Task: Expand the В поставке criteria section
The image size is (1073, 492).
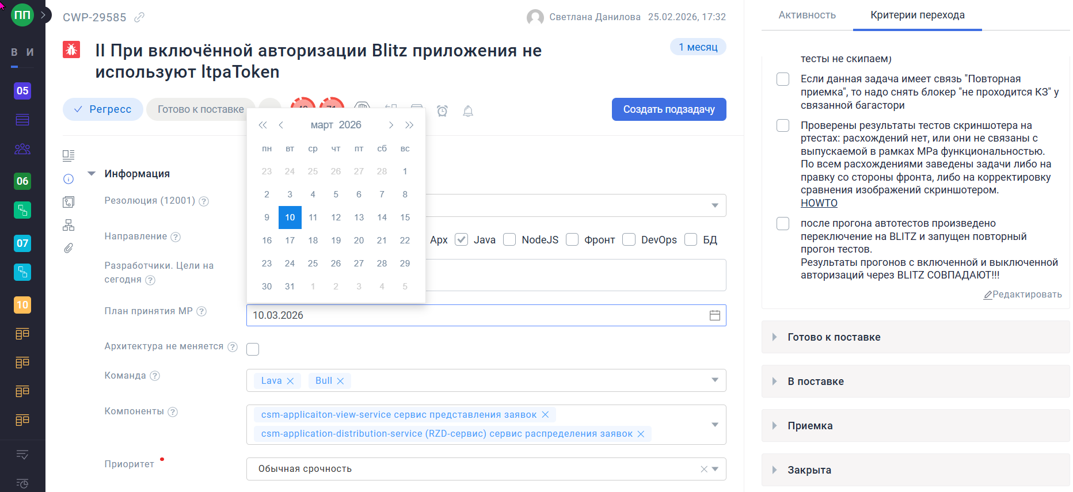Action: click(x=915, y=382)
